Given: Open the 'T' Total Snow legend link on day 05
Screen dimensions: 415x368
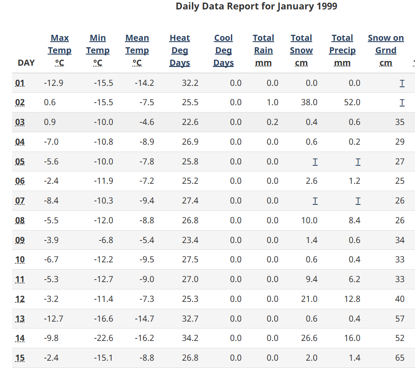Looking at the screenshot, I should coord(315,161).
